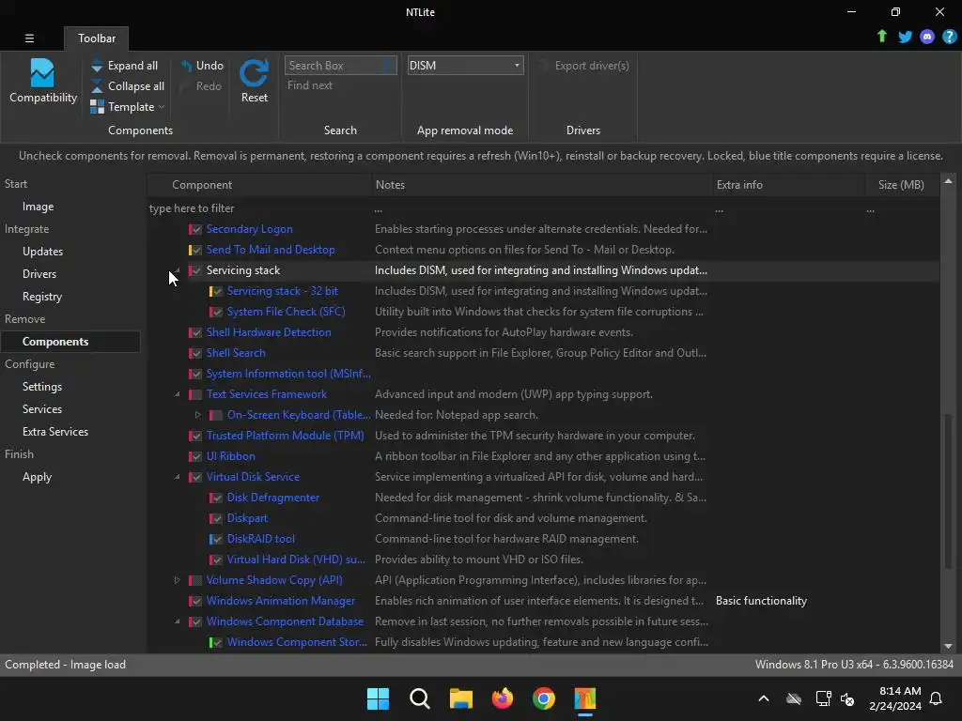The width and height of the screenshot is (962, 721).
Task: Undo the last change
Action: [202, 65]
